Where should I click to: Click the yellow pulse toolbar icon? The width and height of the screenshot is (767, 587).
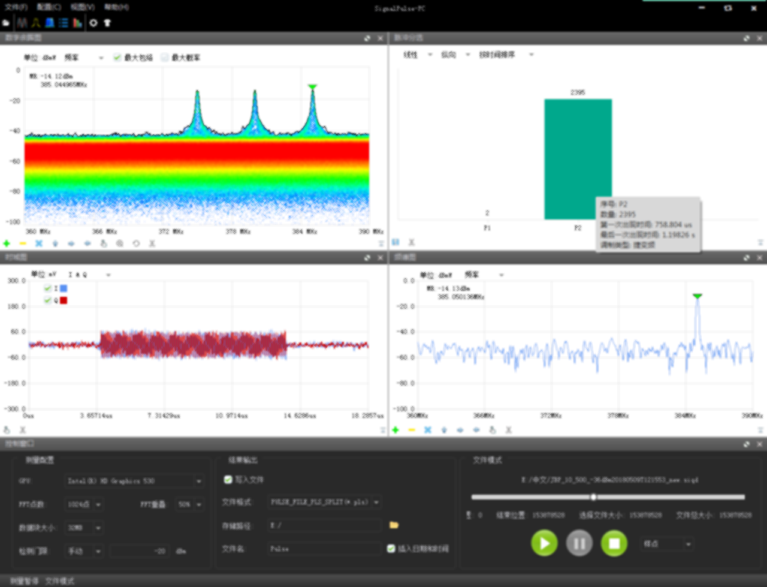(36, 23)
